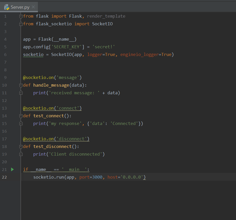Image resolution: width=236 pixels, height=220 pixels.
Task: Toggle the fold end marker on line 19
Action: pyautogui.click(x=21, y=154)
